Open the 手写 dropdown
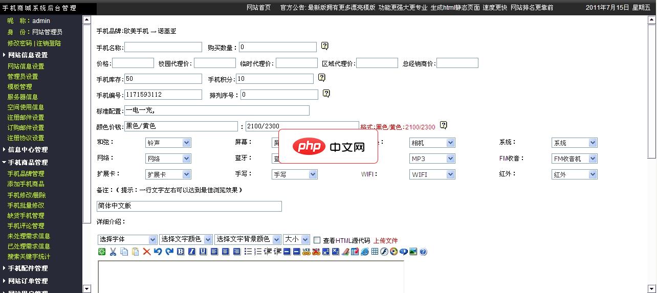Viewport: 657px width, 293px height. tap(295, 174)
